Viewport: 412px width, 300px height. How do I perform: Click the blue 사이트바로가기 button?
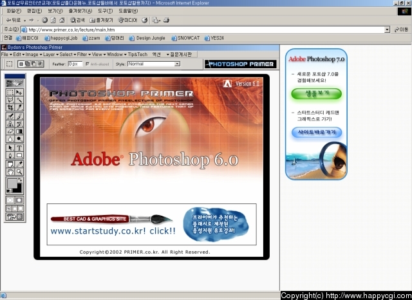pos(316,132)
